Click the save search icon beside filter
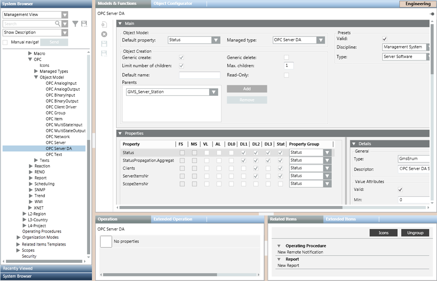The width and height of the screenshot is (437, 281). point(84,23)
